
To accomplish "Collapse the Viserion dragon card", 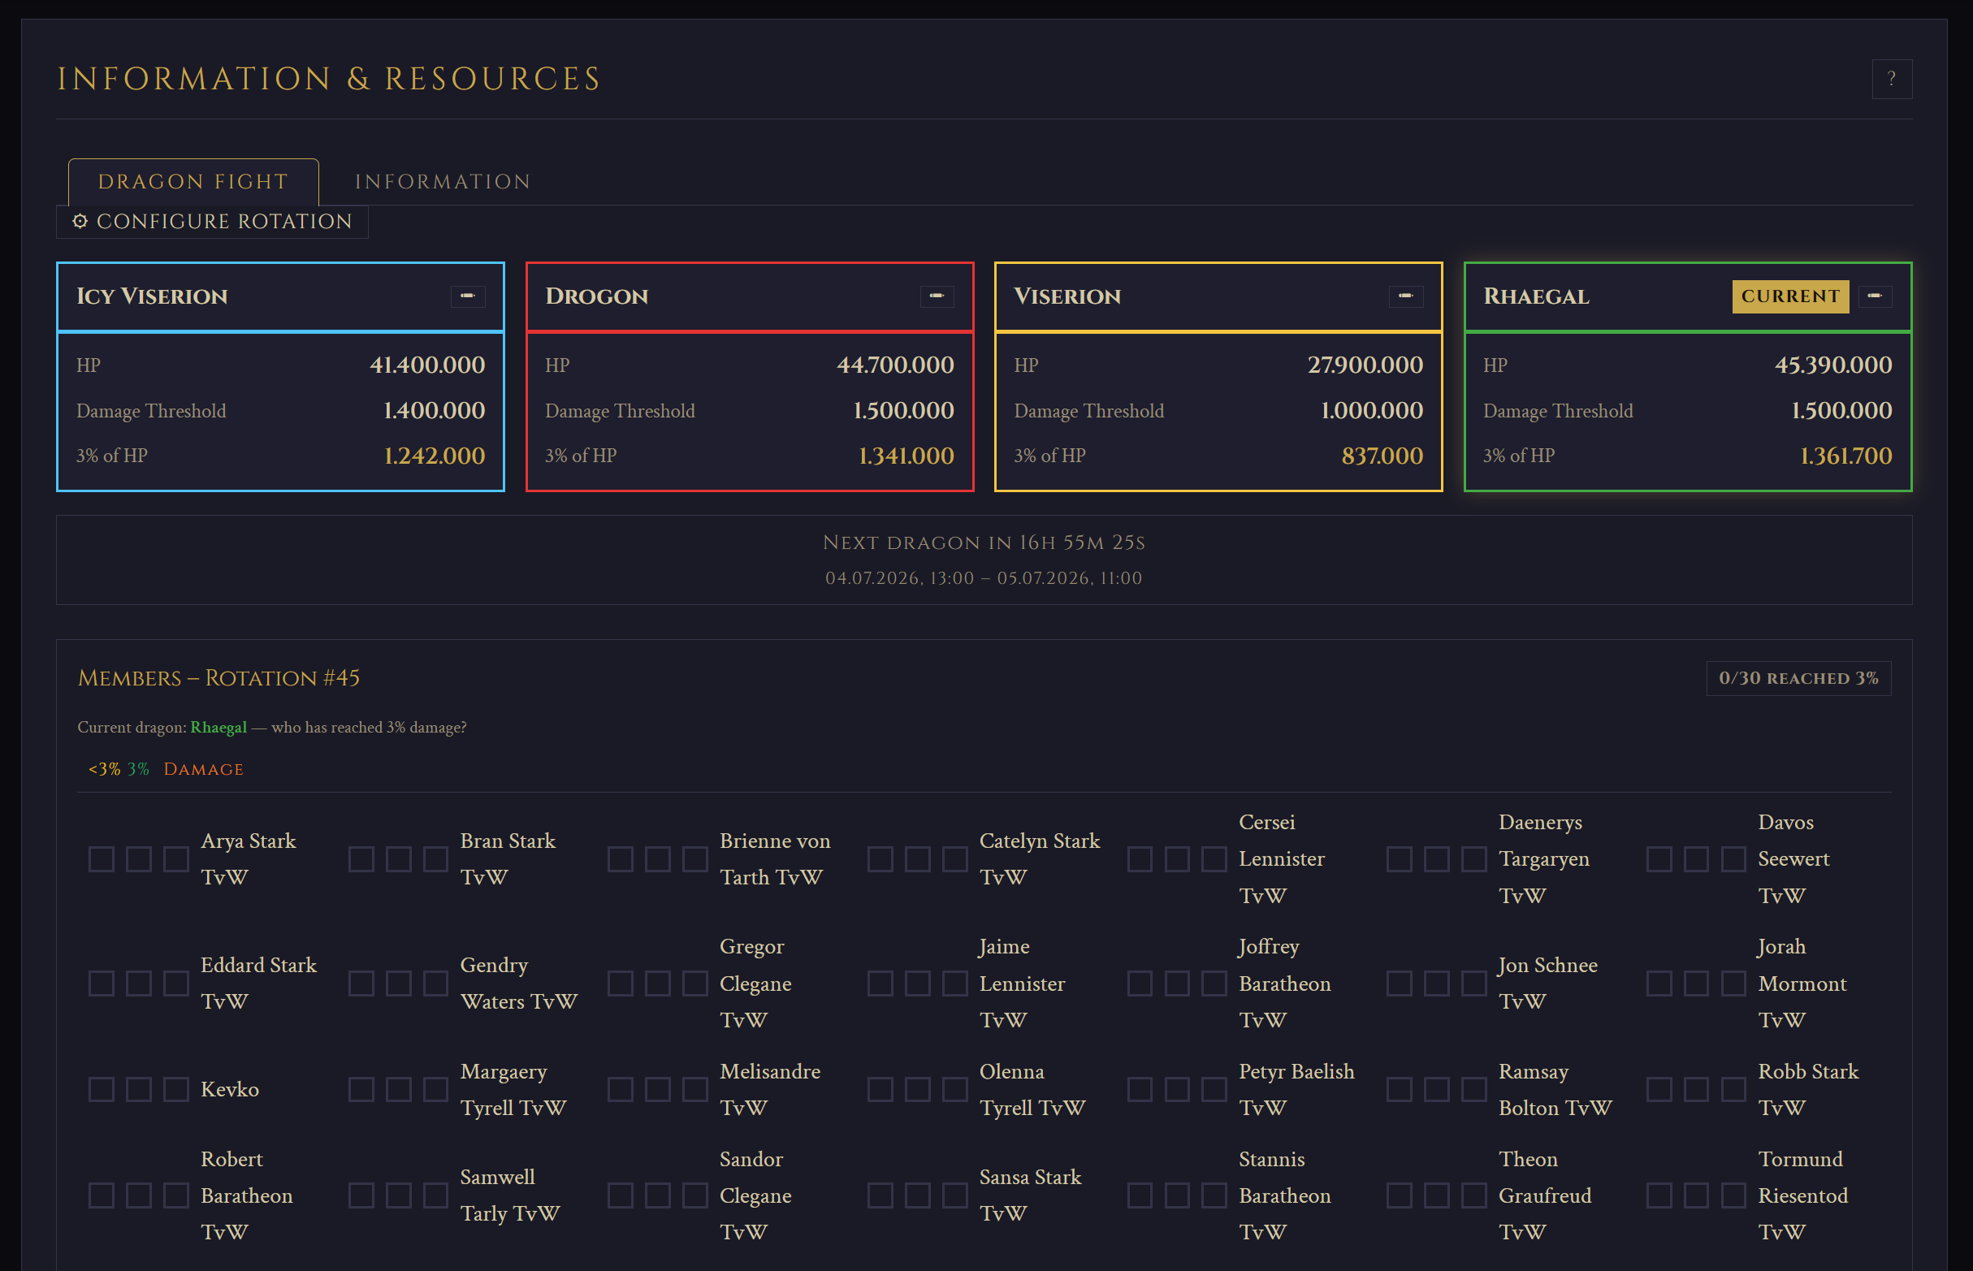I will pyautogui.click(x=1405, y=296).
